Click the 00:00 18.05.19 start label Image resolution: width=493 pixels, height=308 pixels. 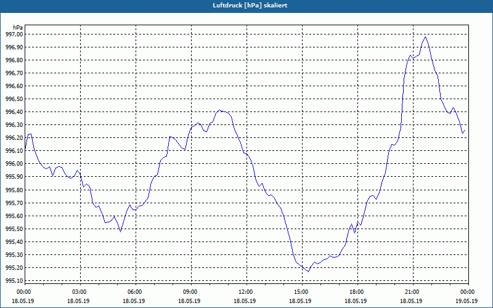pos(23,296)
